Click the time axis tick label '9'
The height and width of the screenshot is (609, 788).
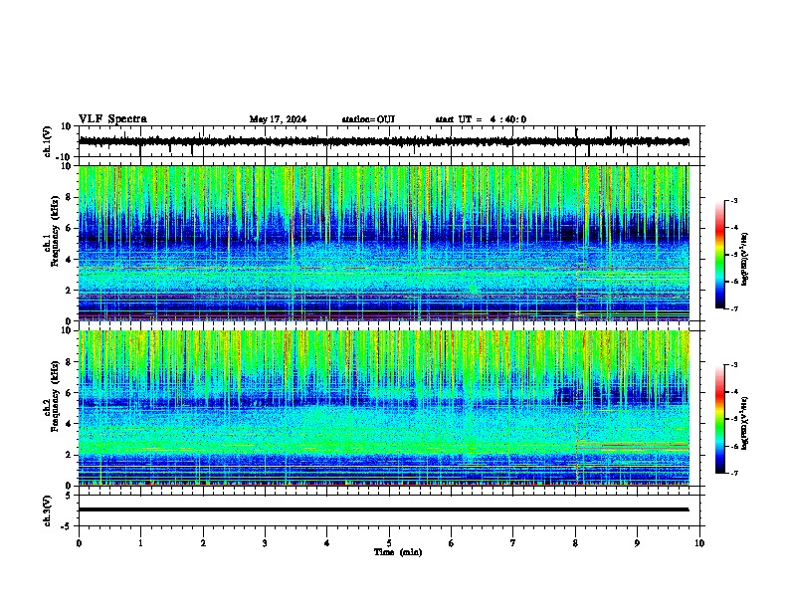637,543
